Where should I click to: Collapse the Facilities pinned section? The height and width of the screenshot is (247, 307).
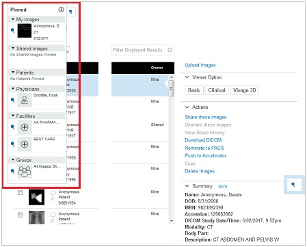(x=13, y=116)
